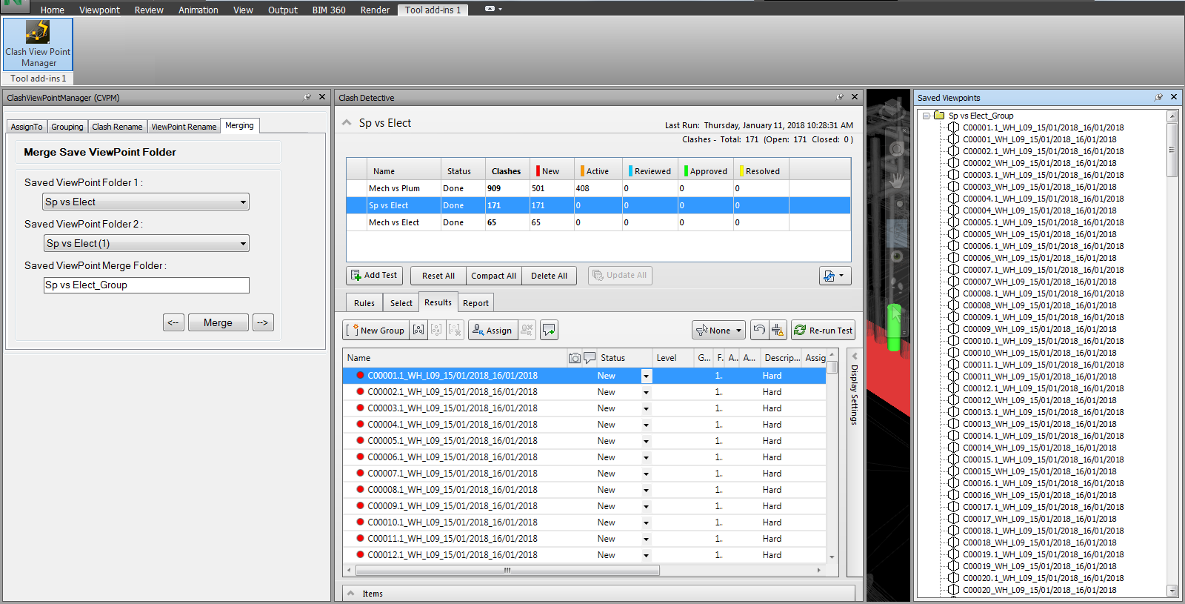Screen dimensions: 1185x604
Task: Collapse the Sp vs Elect test panel
Action: pyautogui.click(x=347, y=123)
